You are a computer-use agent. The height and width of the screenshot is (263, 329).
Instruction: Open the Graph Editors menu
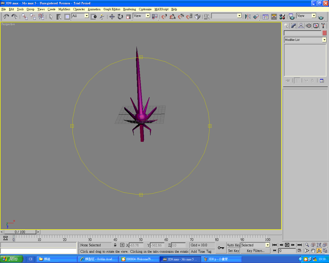coord(112,9)
